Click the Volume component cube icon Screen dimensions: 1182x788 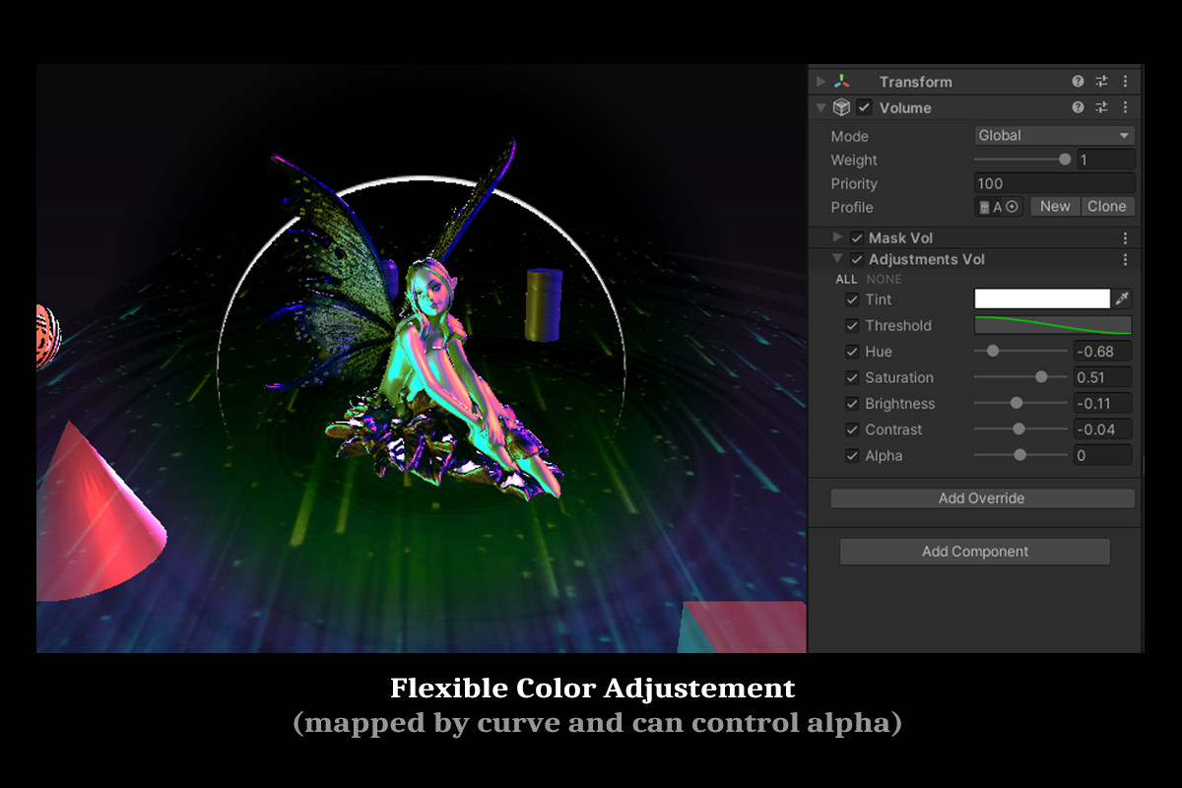pos(842,107)
